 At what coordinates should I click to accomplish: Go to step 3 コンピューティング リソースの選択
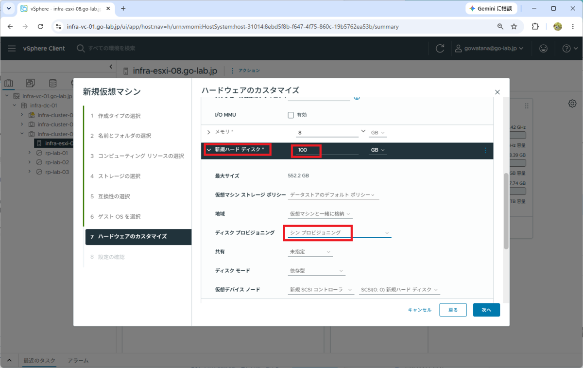point(137,156)
